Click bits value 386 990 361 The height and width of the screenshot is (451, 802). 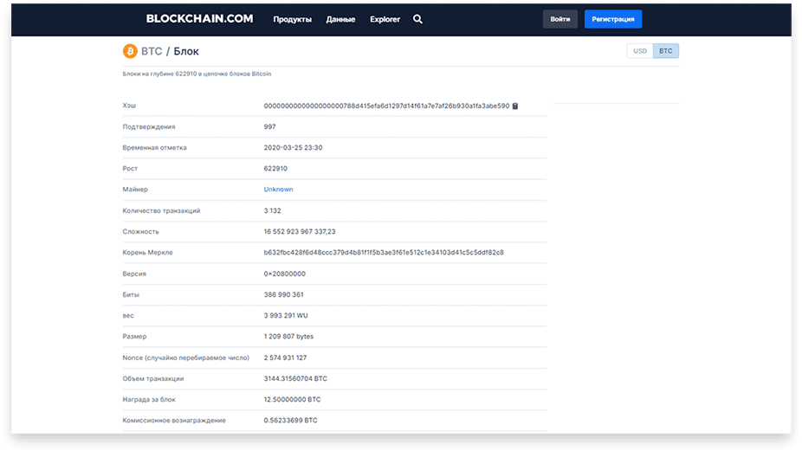point(284,294)
